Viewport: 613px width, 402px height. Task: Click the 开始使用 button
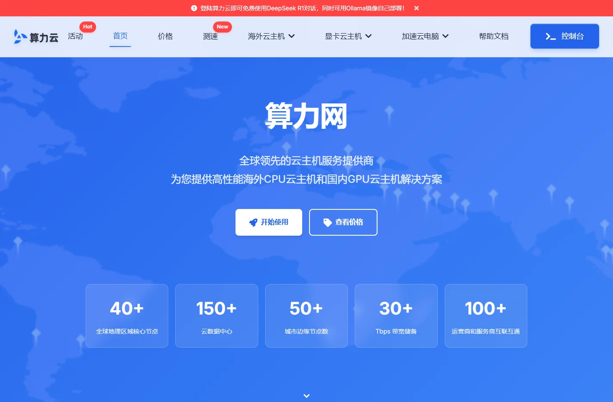coord(269,222)
